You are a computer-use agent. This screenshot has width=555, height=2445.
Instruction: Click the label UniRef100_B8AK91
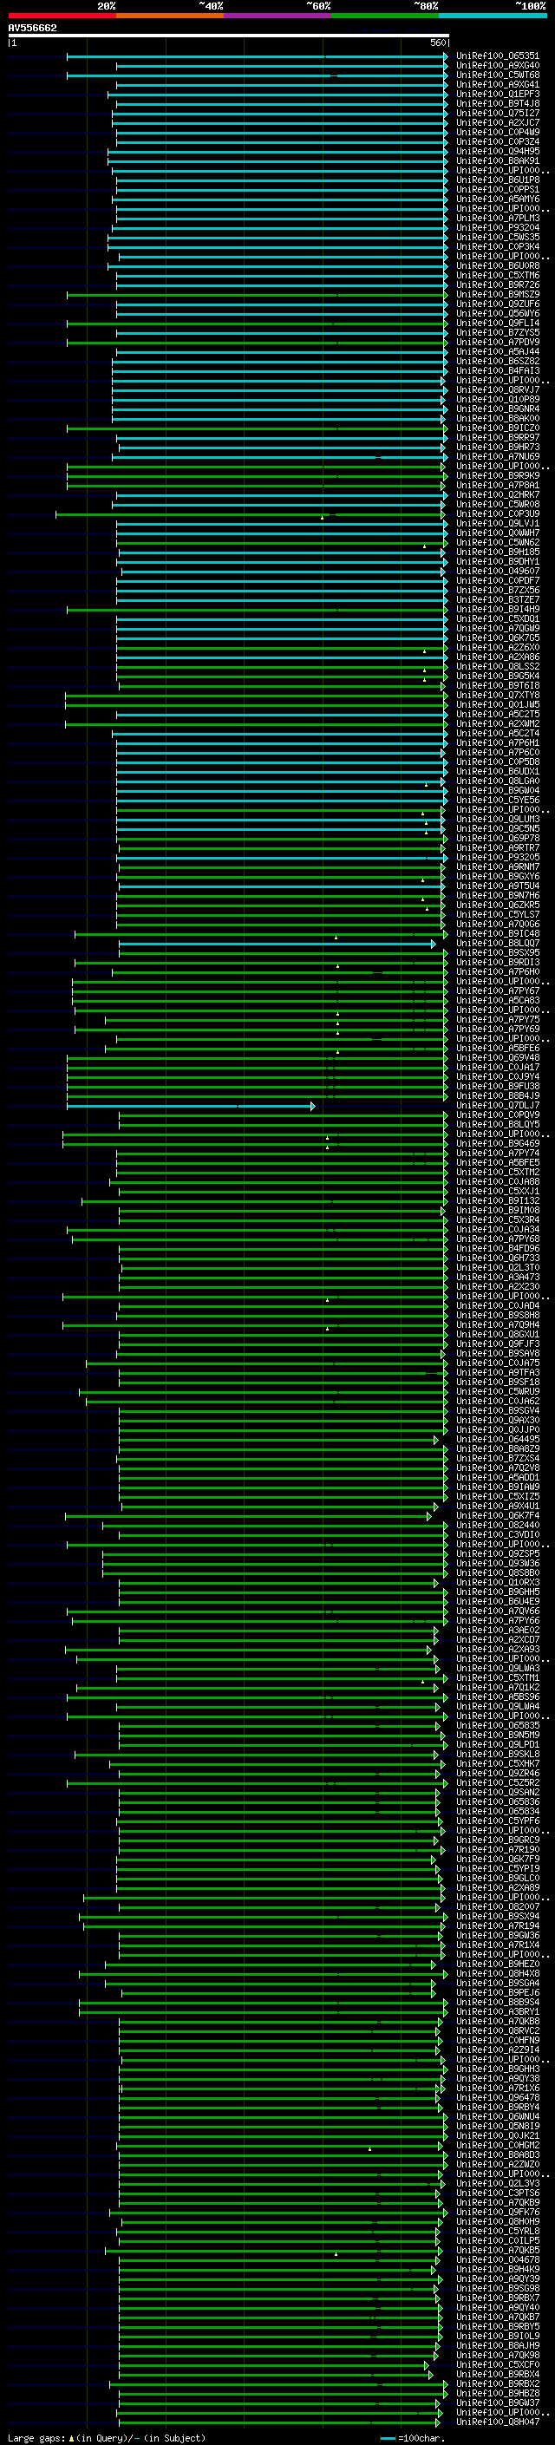(497, 160)
